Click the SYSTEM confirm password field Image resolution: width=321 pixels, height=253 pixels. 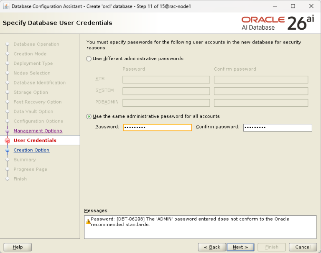(x=261, y=91)
